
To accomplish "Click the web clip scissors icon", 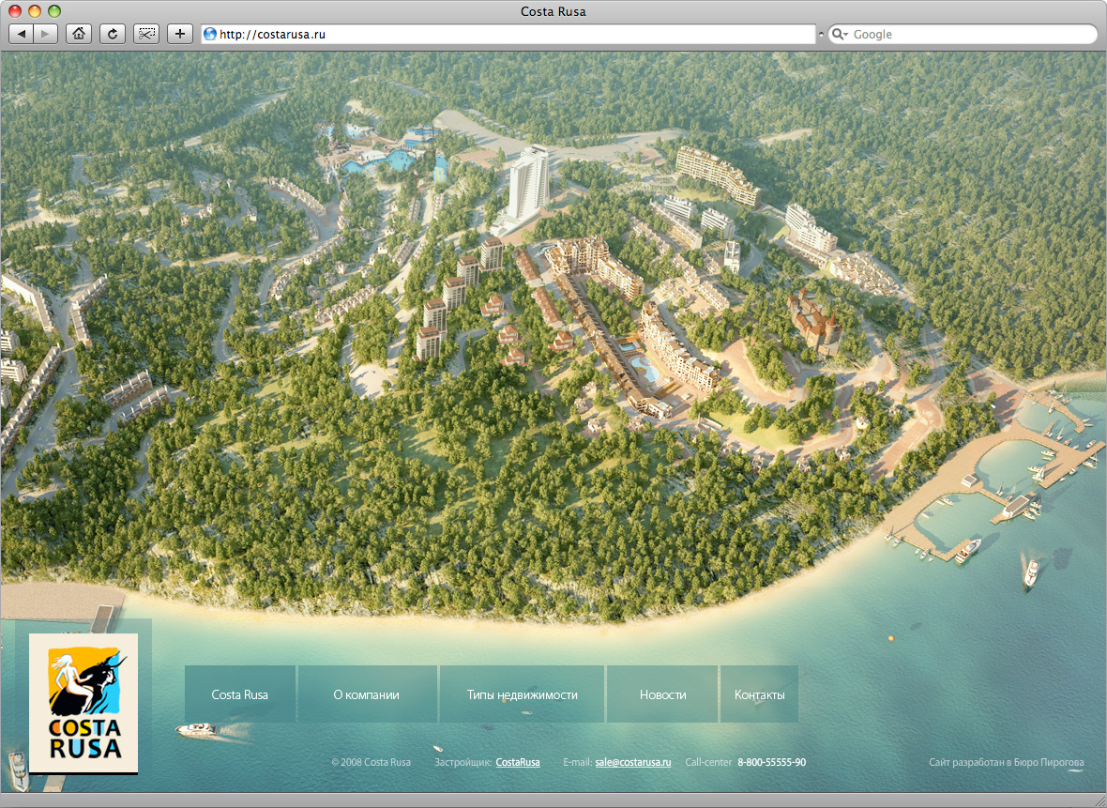I will point(146,34).
